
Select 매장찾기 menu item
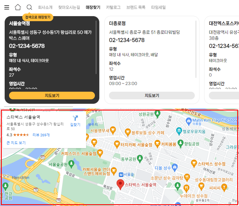(93, 7)
